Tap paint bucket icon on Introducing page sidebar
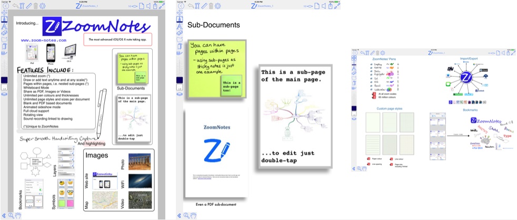The image size is (517, 220). click(4, 53)
